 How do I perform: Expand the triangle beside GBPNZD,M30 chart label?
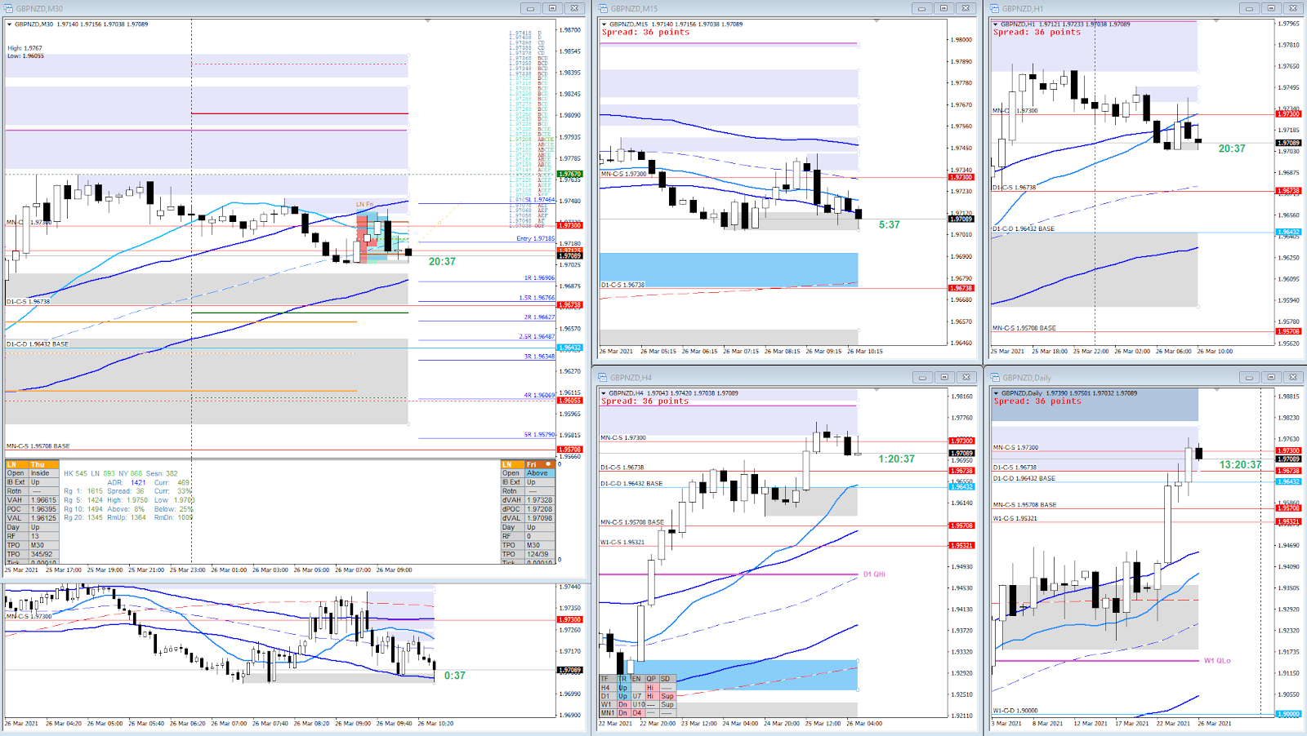[10, 24]
